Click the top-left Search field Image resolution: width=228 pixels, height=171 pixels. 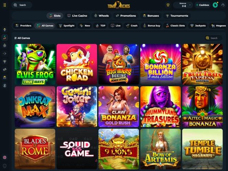coord(22,5)
